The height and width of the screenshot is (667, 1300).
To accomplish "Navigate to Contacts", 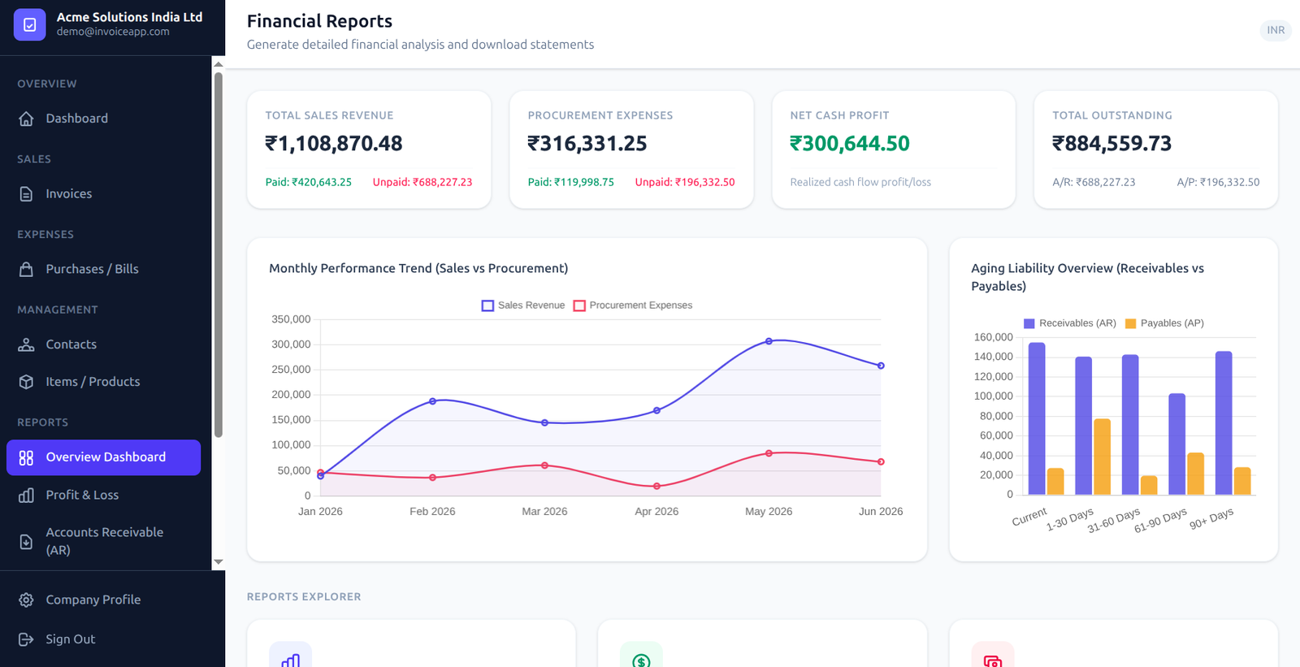I will pyautogui.click(x=103, y=344).
